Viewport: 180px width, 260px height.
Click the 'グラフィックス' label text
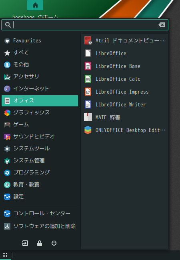(32, 112)
